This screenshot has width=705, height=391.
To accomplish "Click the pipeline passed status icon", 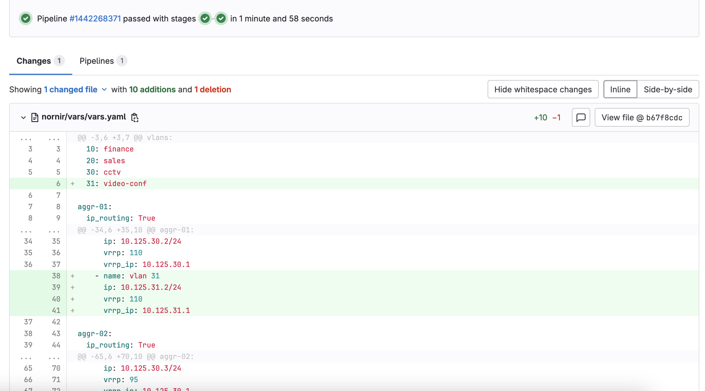I will [x=26, y=19].
